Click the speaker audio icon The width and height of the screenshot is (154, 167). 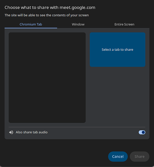(x=11, y=132)
